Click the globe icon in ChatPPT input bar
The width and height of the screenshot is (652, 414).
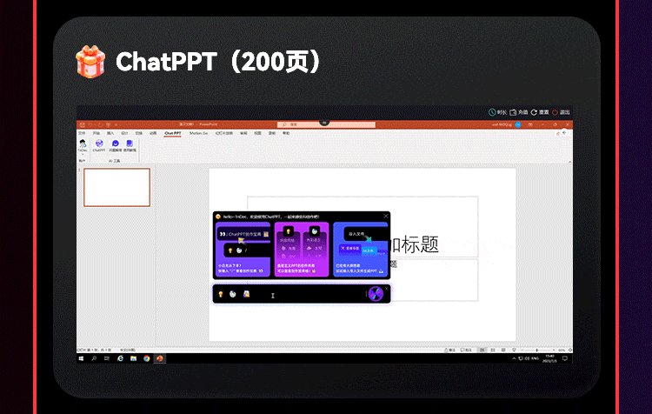pyautogui.click(x=233, y=294)
